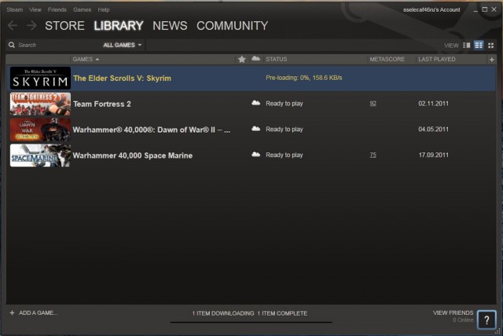Sort by GAMES column header
This screenshot has height=336, width=503.
(86, 59)
